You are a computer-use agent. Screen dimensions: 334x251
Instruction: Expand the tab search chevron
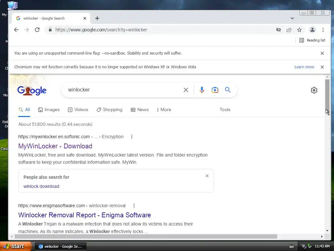292,18
